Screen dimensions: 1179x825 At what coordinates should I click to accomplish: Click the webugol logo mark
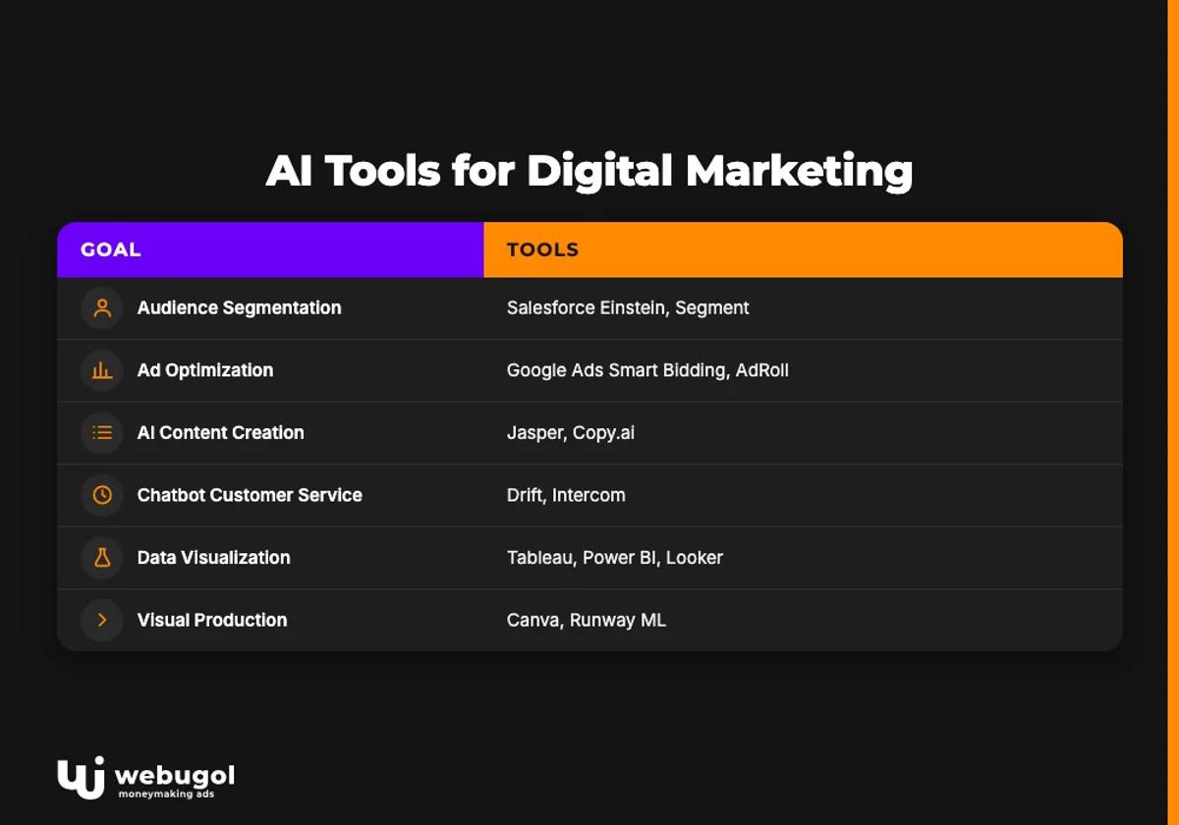pyautogui.click(x=82, y=779)
